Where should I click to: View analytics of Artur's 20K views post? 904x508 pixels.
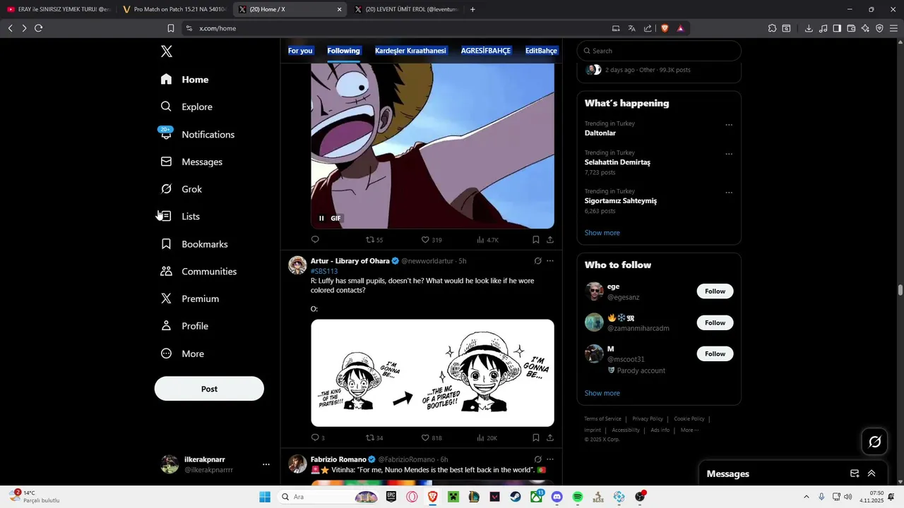click(487, 438)
